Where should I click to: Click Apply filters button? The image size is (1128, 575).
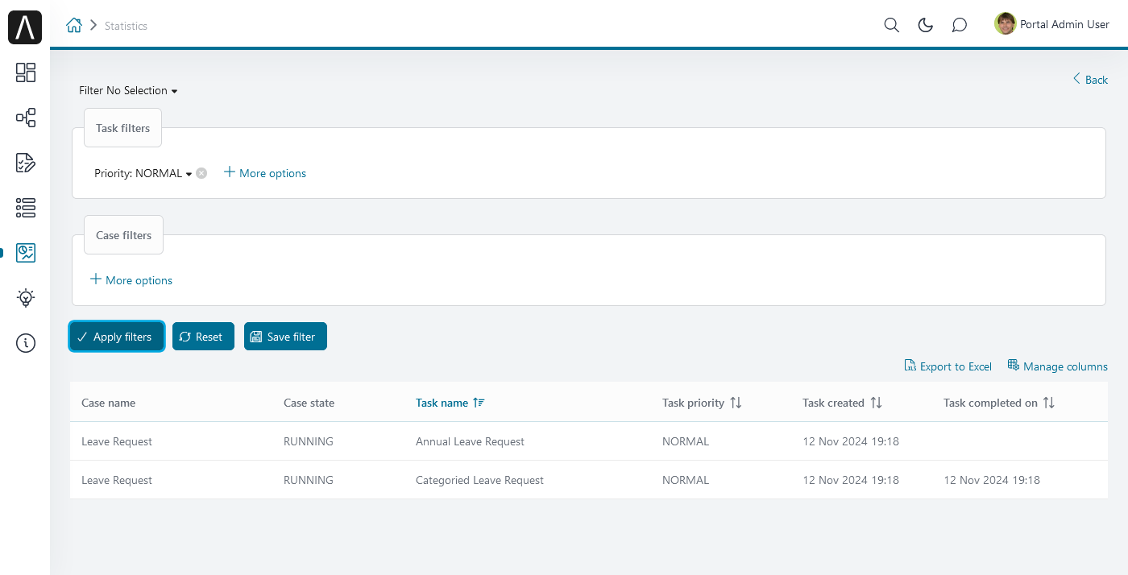(117, 337)
